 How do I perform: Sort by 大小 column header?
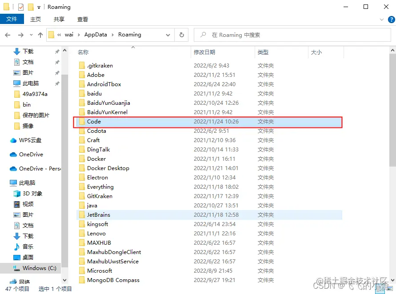click(316, 52)
